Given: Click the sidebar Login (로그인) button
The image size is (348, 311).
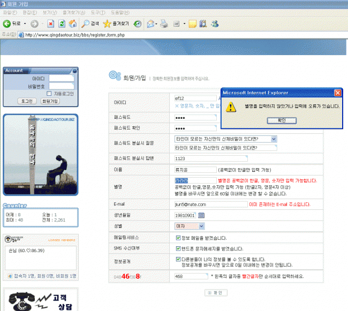Looking at the screenshot, I should pyautogui.click(x=26, y=101).
